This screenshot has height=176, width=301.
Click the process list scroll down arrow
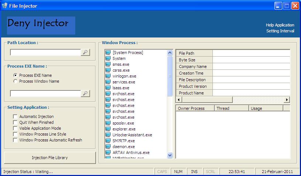pos(170,155)
